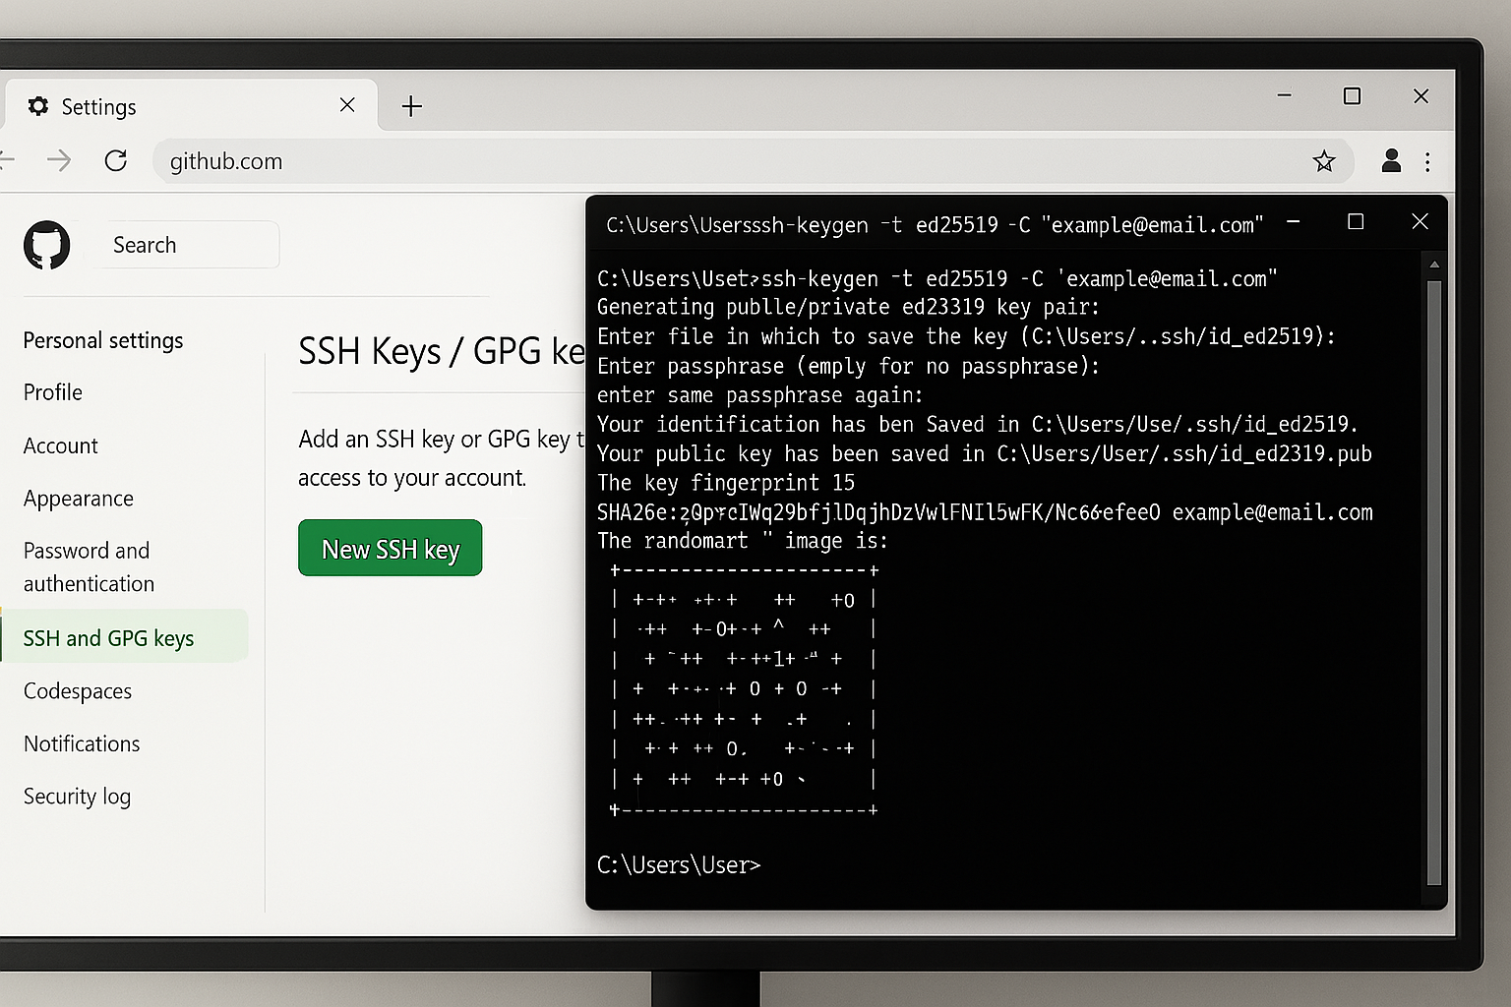Close the Settings browser tab

coord(347,105)
